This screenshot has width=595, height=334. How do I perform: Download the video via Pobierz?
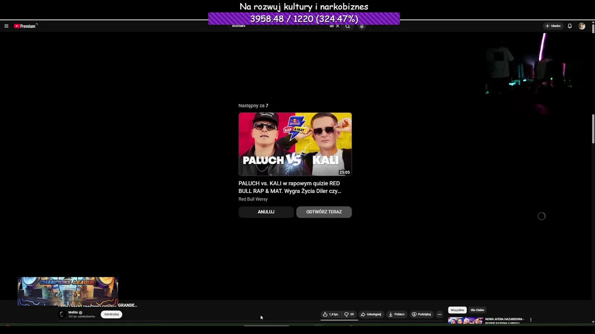click(x=397, y=314)
